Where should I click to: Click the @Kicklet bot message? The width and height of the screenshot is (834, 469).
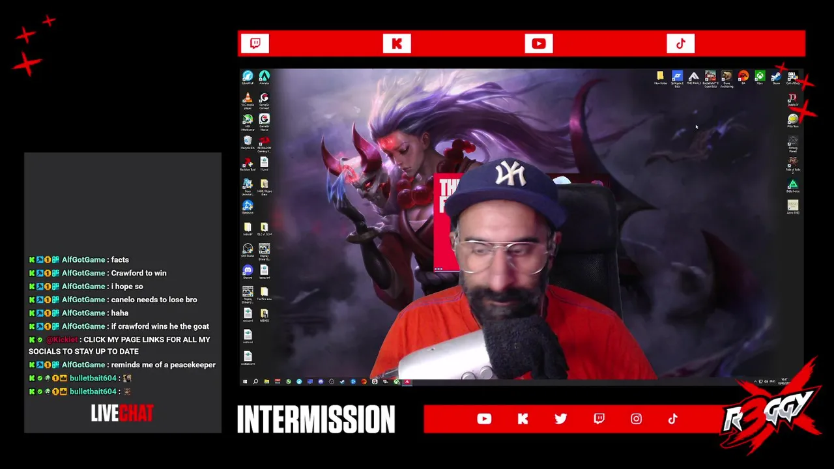pos(120,345)
